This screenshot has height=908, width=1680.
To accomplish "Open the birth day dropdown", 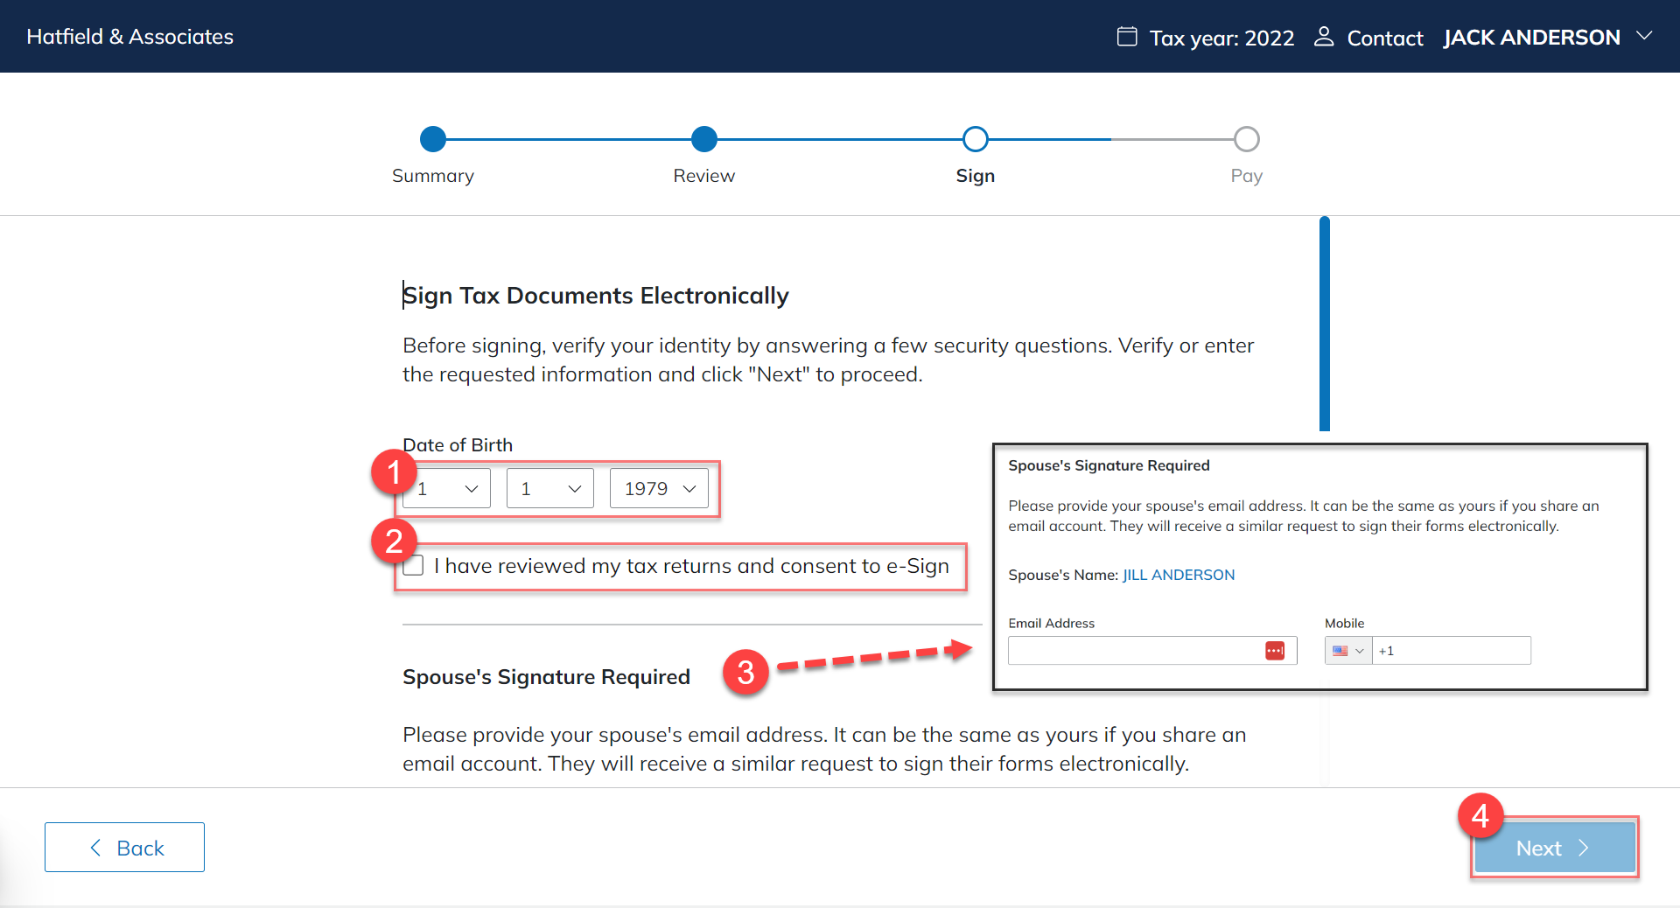I will [549, 489].
